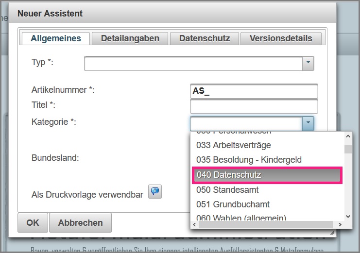Click the info icon beside Als Druckvorlage verwendbar

coord(155,192)
